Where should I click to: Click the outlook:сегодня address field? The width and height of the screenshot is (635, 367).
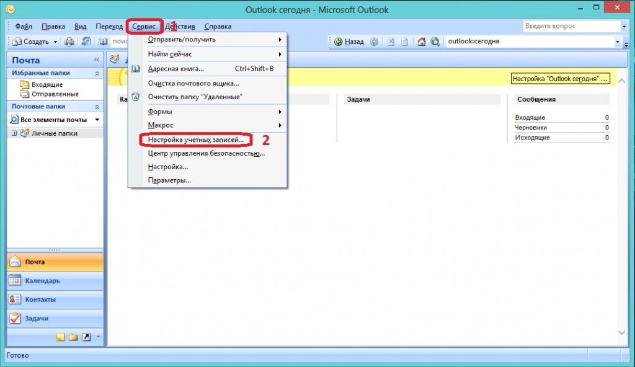point(530,42)
